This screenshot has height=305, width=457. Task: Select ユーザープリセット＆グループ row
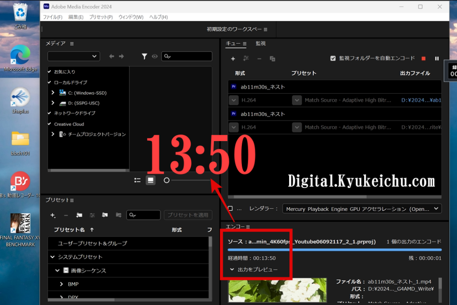tap(128, 243)
